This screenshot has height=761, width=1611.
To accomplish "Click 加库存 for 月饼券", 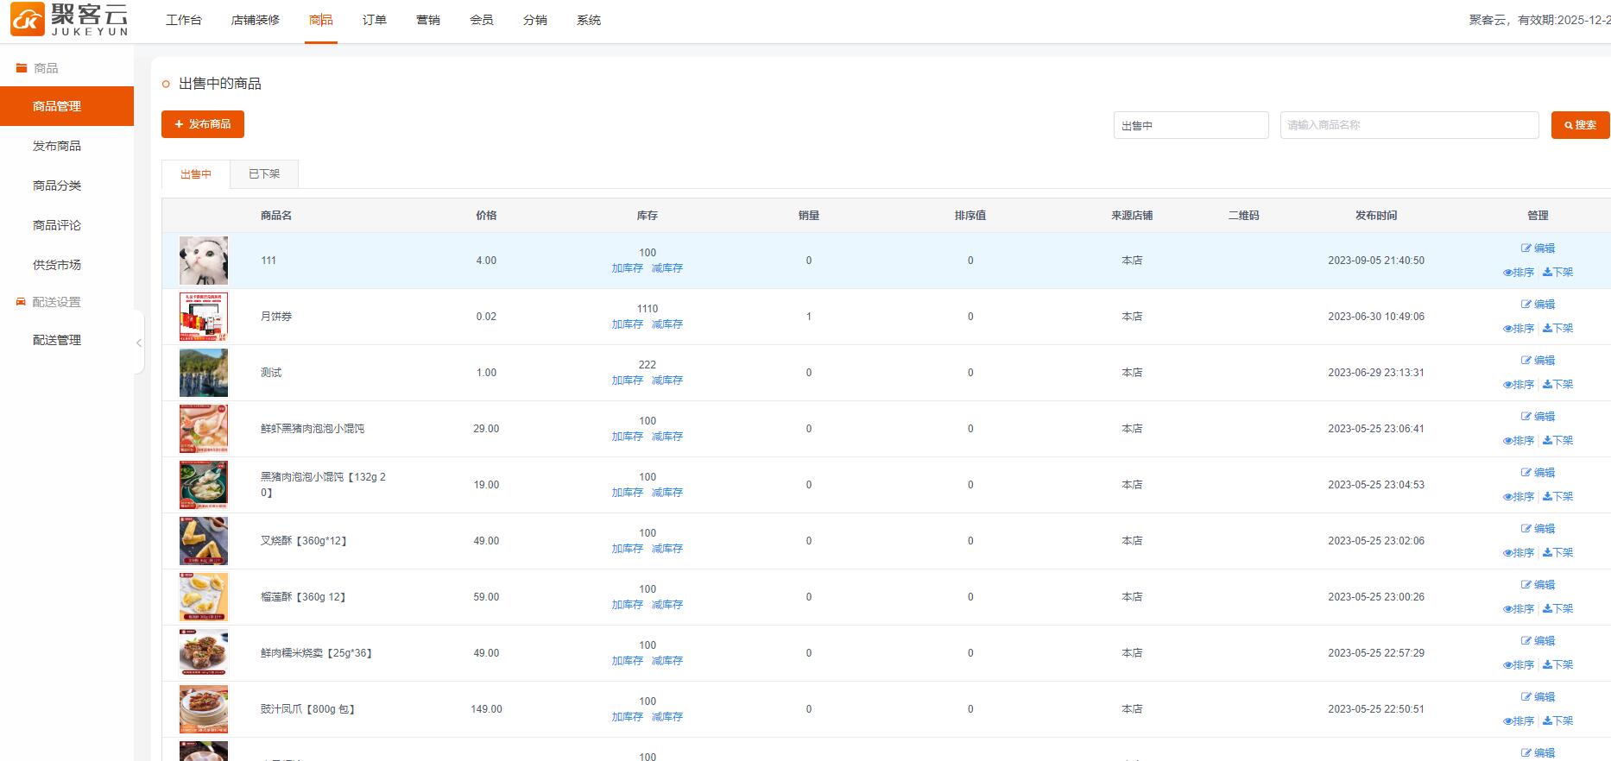I will (628, 324).
